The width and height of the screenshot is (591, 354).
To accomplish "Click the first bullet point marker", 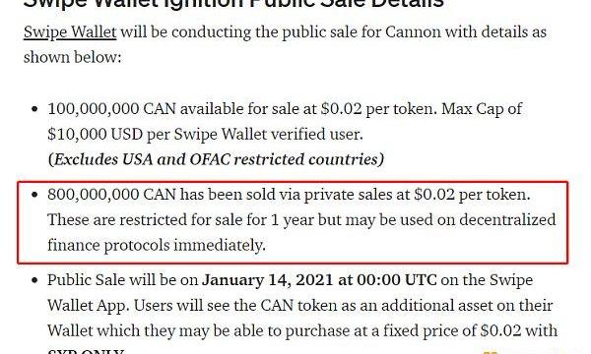I will tap(34, 109).
